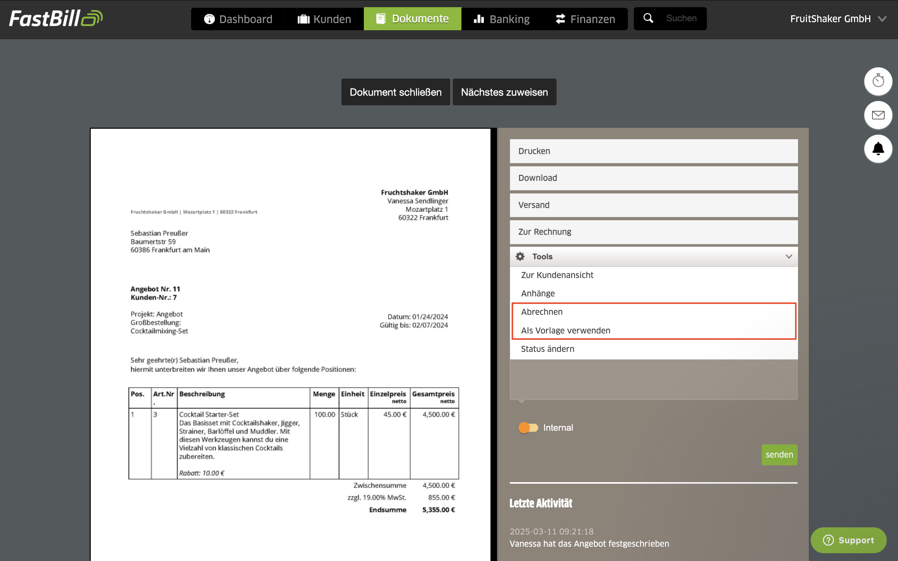The height and width of the screenshot is (561, 898).
Task: Open the envelope mail icon
Action: coord(878,115)
